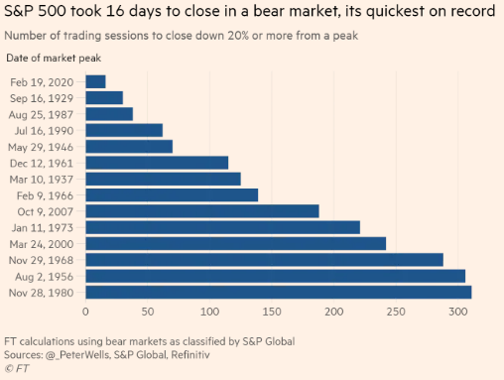Click the © FT copyright mark
This screenshot has height=380, width=504.
tap(17, 368)
